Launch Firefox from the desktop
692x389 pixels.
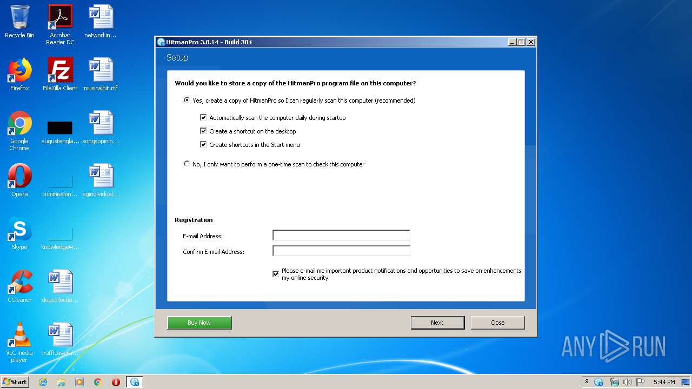[x=19, y=75]
